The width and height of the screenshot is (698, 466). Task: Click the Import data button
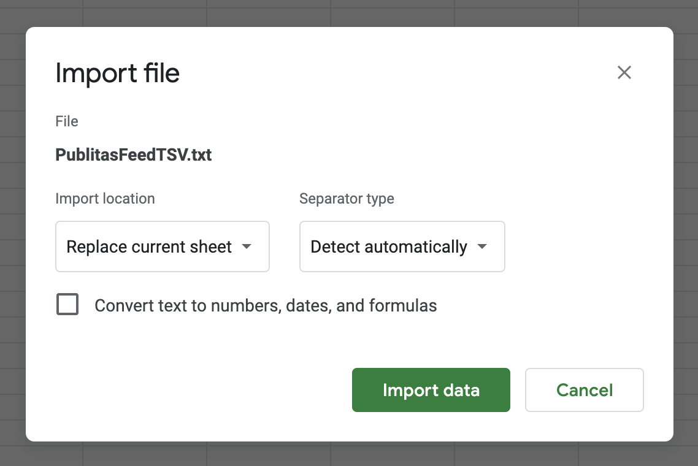pyautogui.click(x=431, y=390)
